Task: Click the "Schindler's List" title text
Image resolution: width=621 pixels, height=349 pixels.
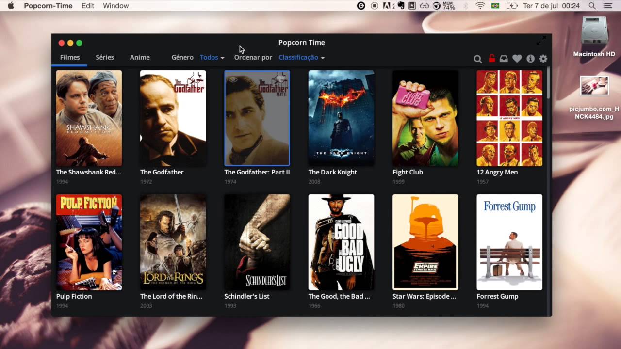Action: point(246,296)
